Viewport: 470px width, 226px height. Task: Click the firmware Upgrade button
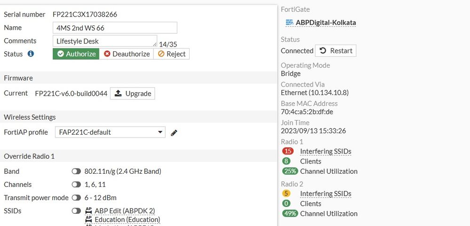coord(133,94)
